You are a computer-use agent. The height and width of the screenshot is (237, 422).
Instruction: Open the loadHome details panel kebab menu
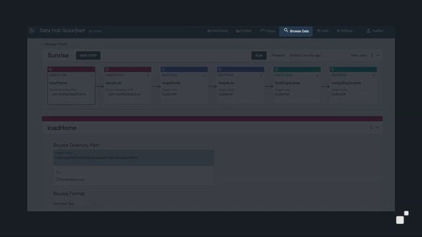371,128
